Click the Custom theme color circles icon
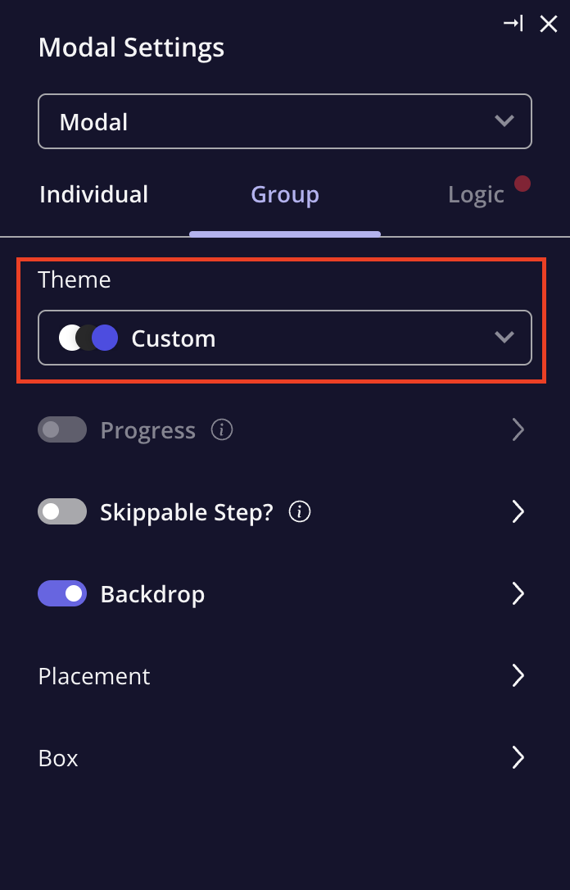Viewport: 570px width, 890px height. (88, 338)
